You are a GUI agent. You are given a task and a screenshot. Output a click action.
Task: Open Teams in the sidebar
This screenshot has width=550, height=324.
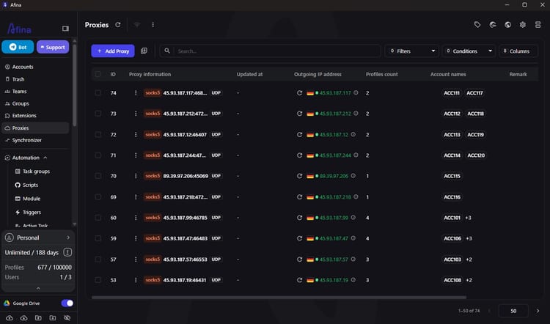point(35,91)
